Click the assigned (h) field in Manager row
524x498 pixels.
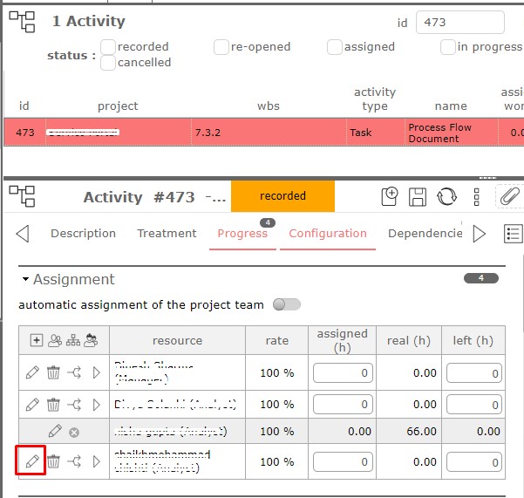tap(343, 372)
